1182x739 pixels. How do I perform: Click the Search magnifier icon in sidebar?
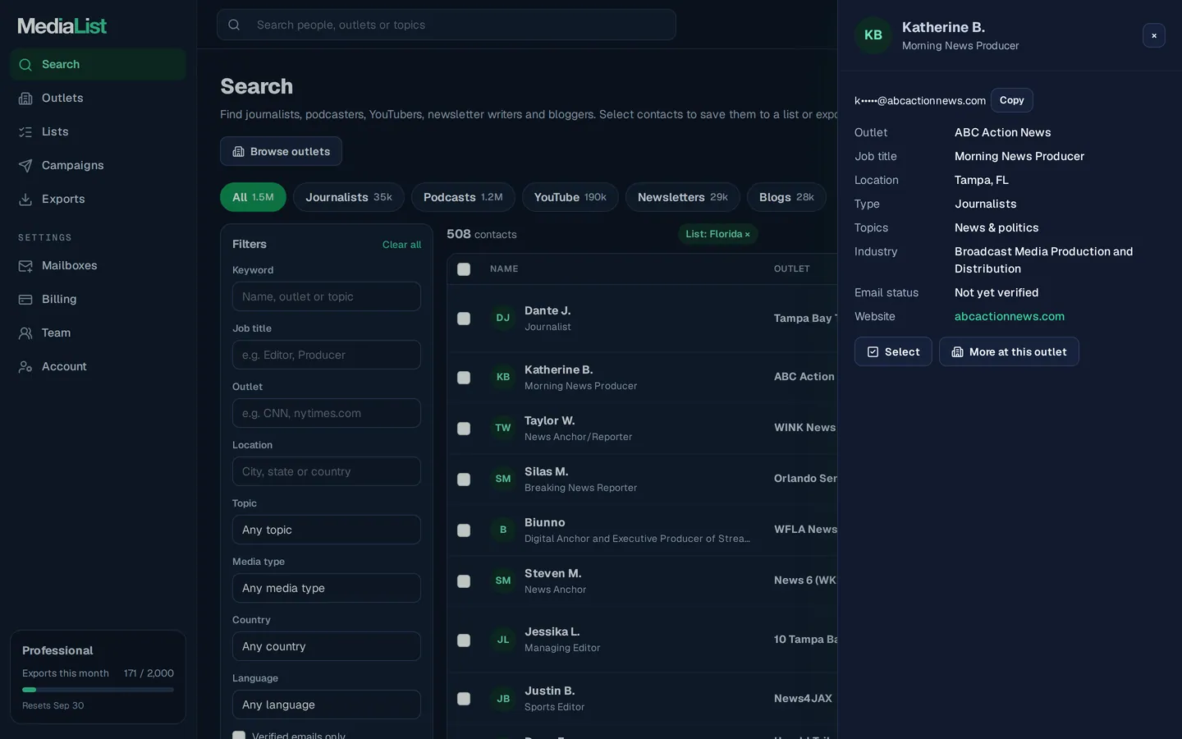coord(25,64)
